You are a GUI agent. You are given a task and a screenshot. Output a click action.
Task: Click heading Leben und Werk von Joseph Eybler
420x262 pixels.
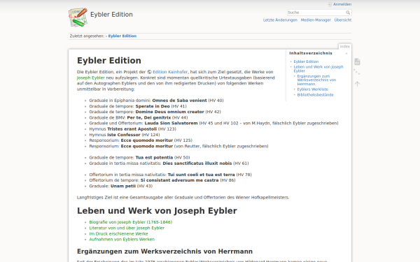click(x=157, y=211)
